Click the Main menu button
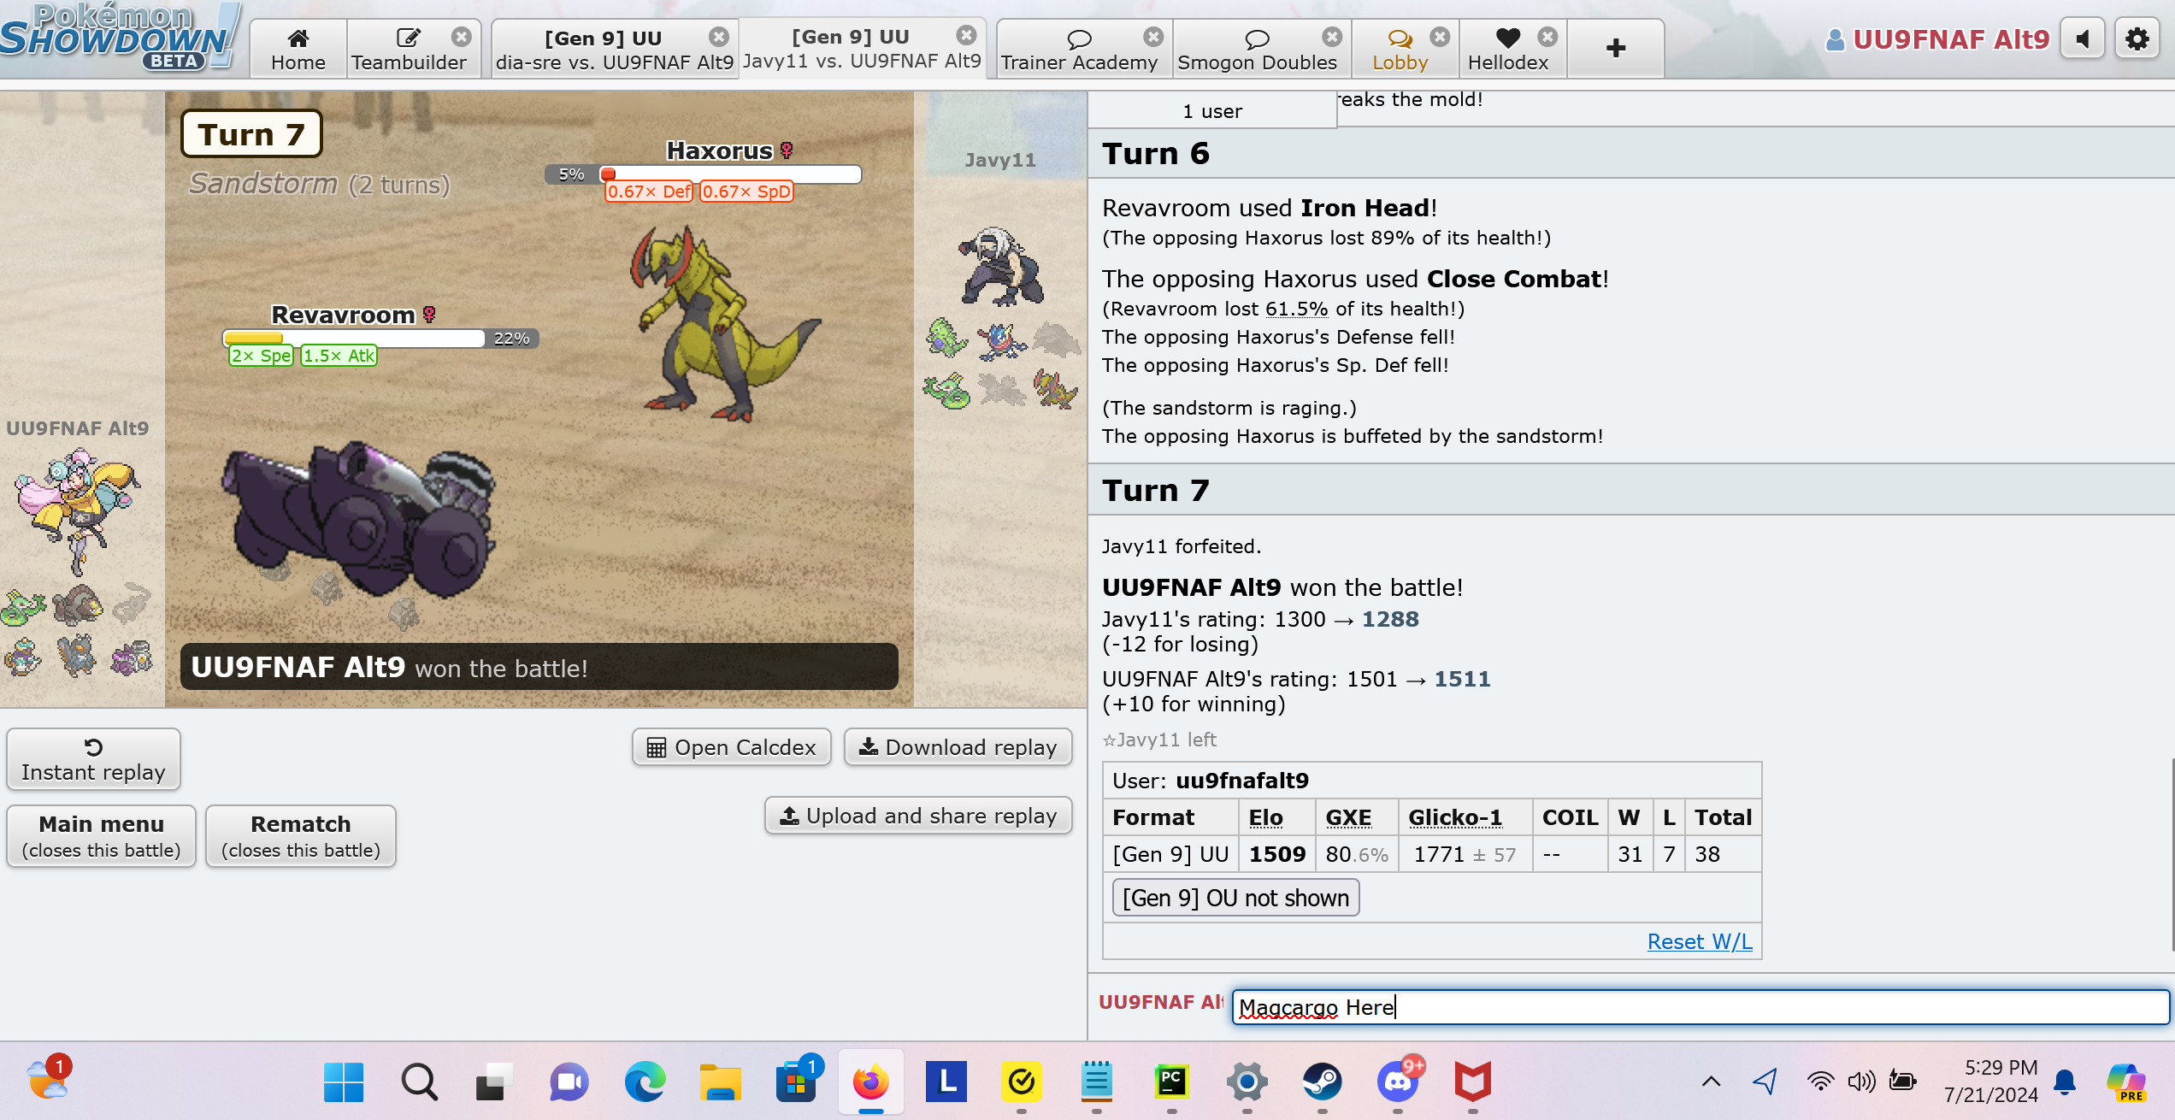 101,836
